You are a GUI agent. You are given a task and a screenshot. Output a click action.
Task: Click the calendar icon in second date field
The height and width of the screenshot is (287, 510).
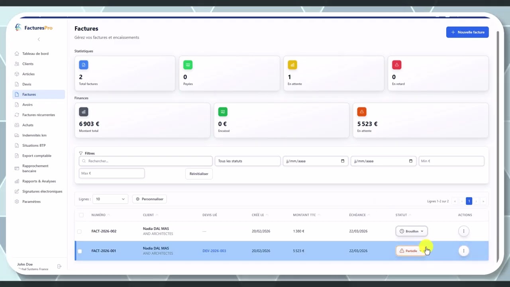[411, 161]
